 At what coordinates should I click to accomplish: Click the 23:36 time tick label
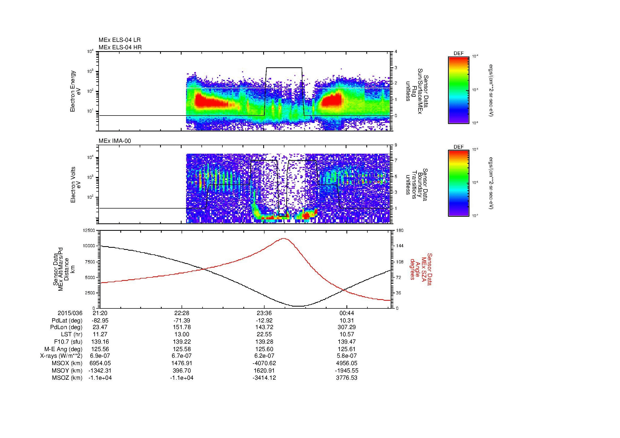click(264, 313)
